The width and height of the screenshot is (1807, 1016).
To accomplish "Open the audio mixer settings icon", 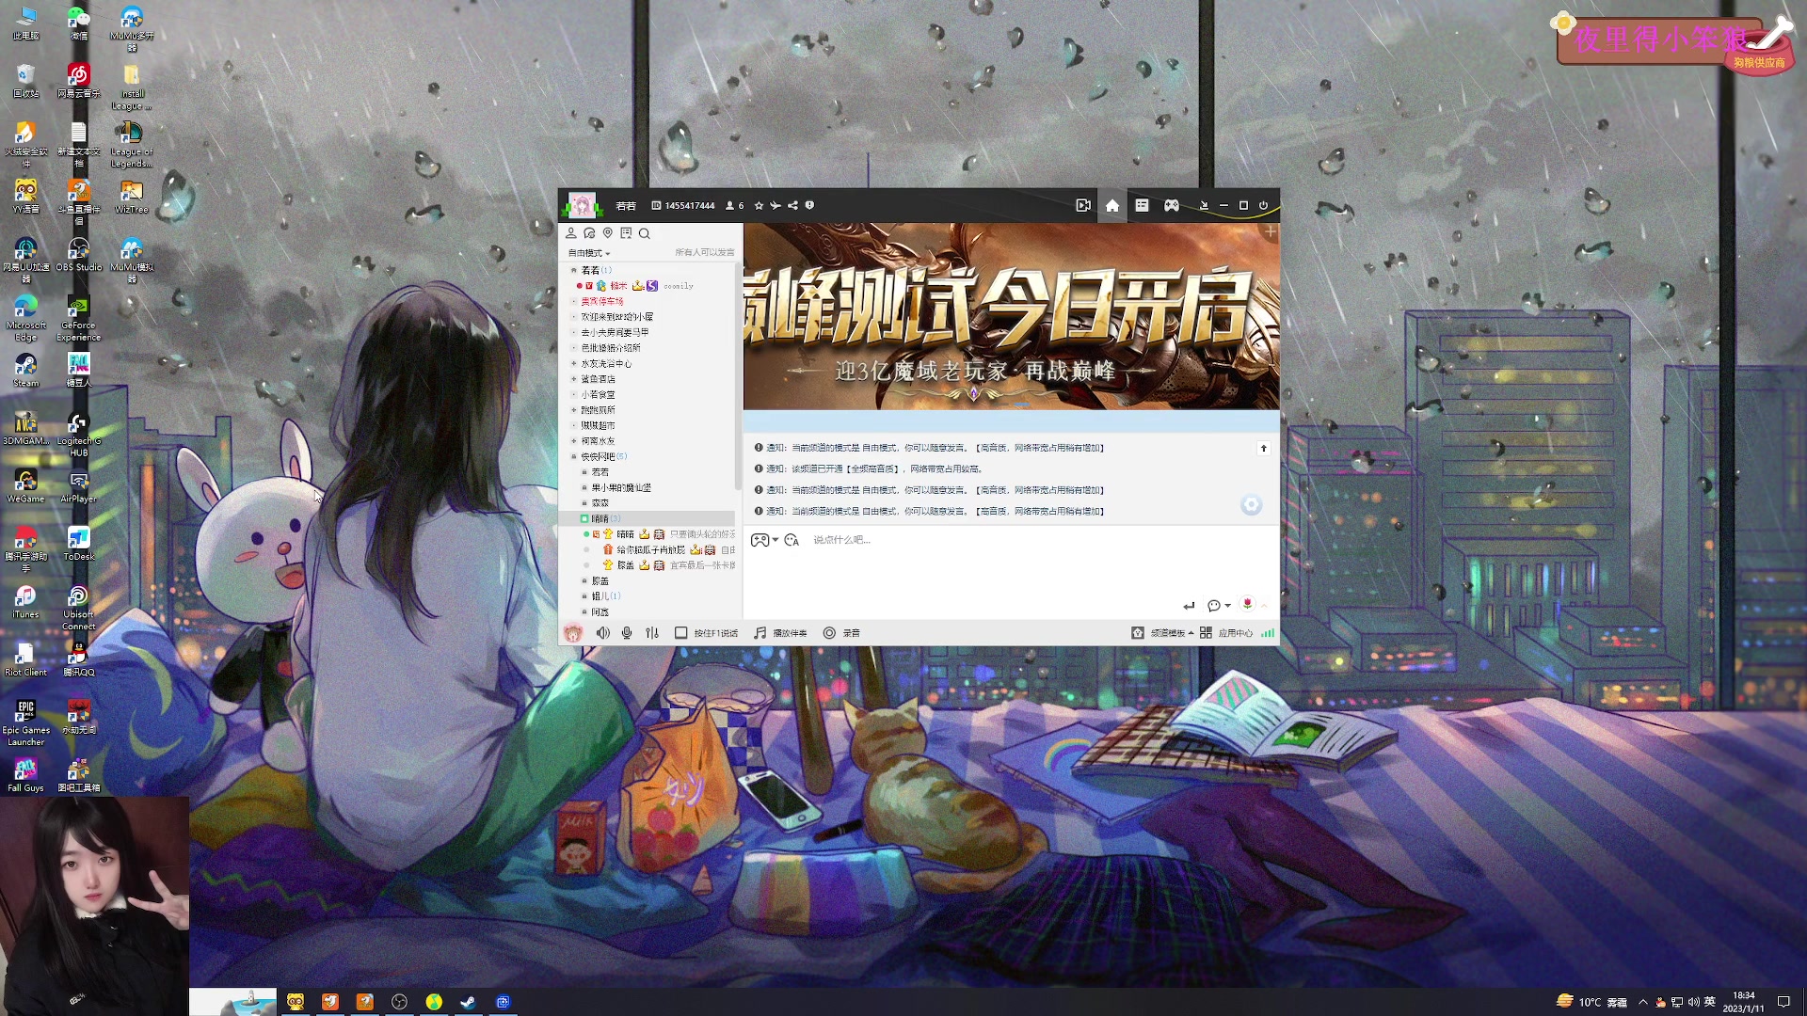I will click(x=652, y=633).
